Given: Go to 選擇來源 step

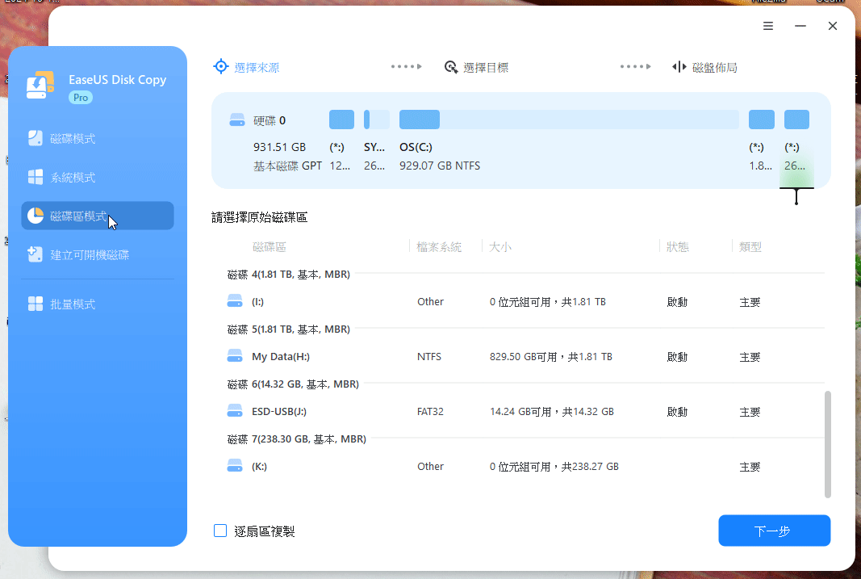Looking at the screenshot, I should [x=246, y=67].
